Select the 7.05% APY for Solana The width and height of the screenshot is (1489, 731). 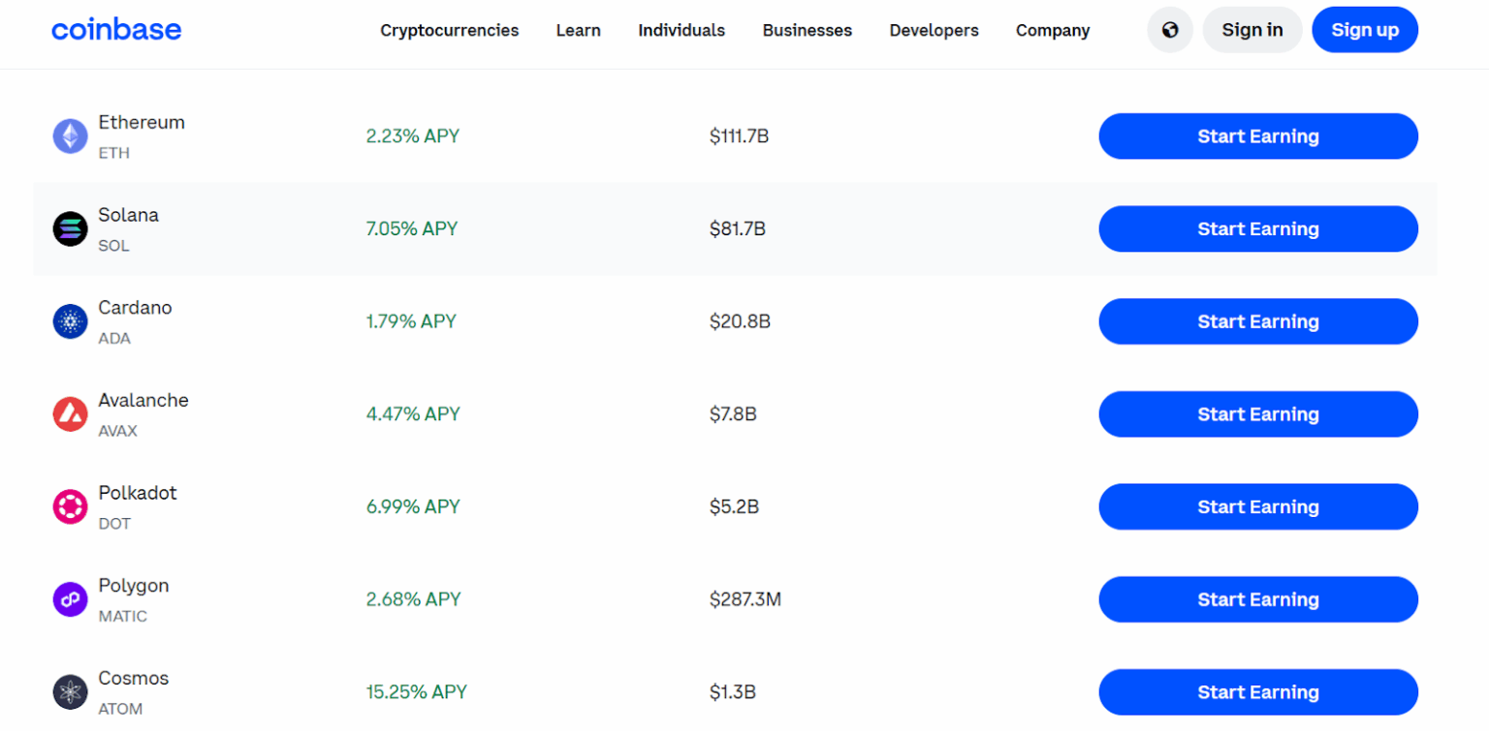(412, 228)
